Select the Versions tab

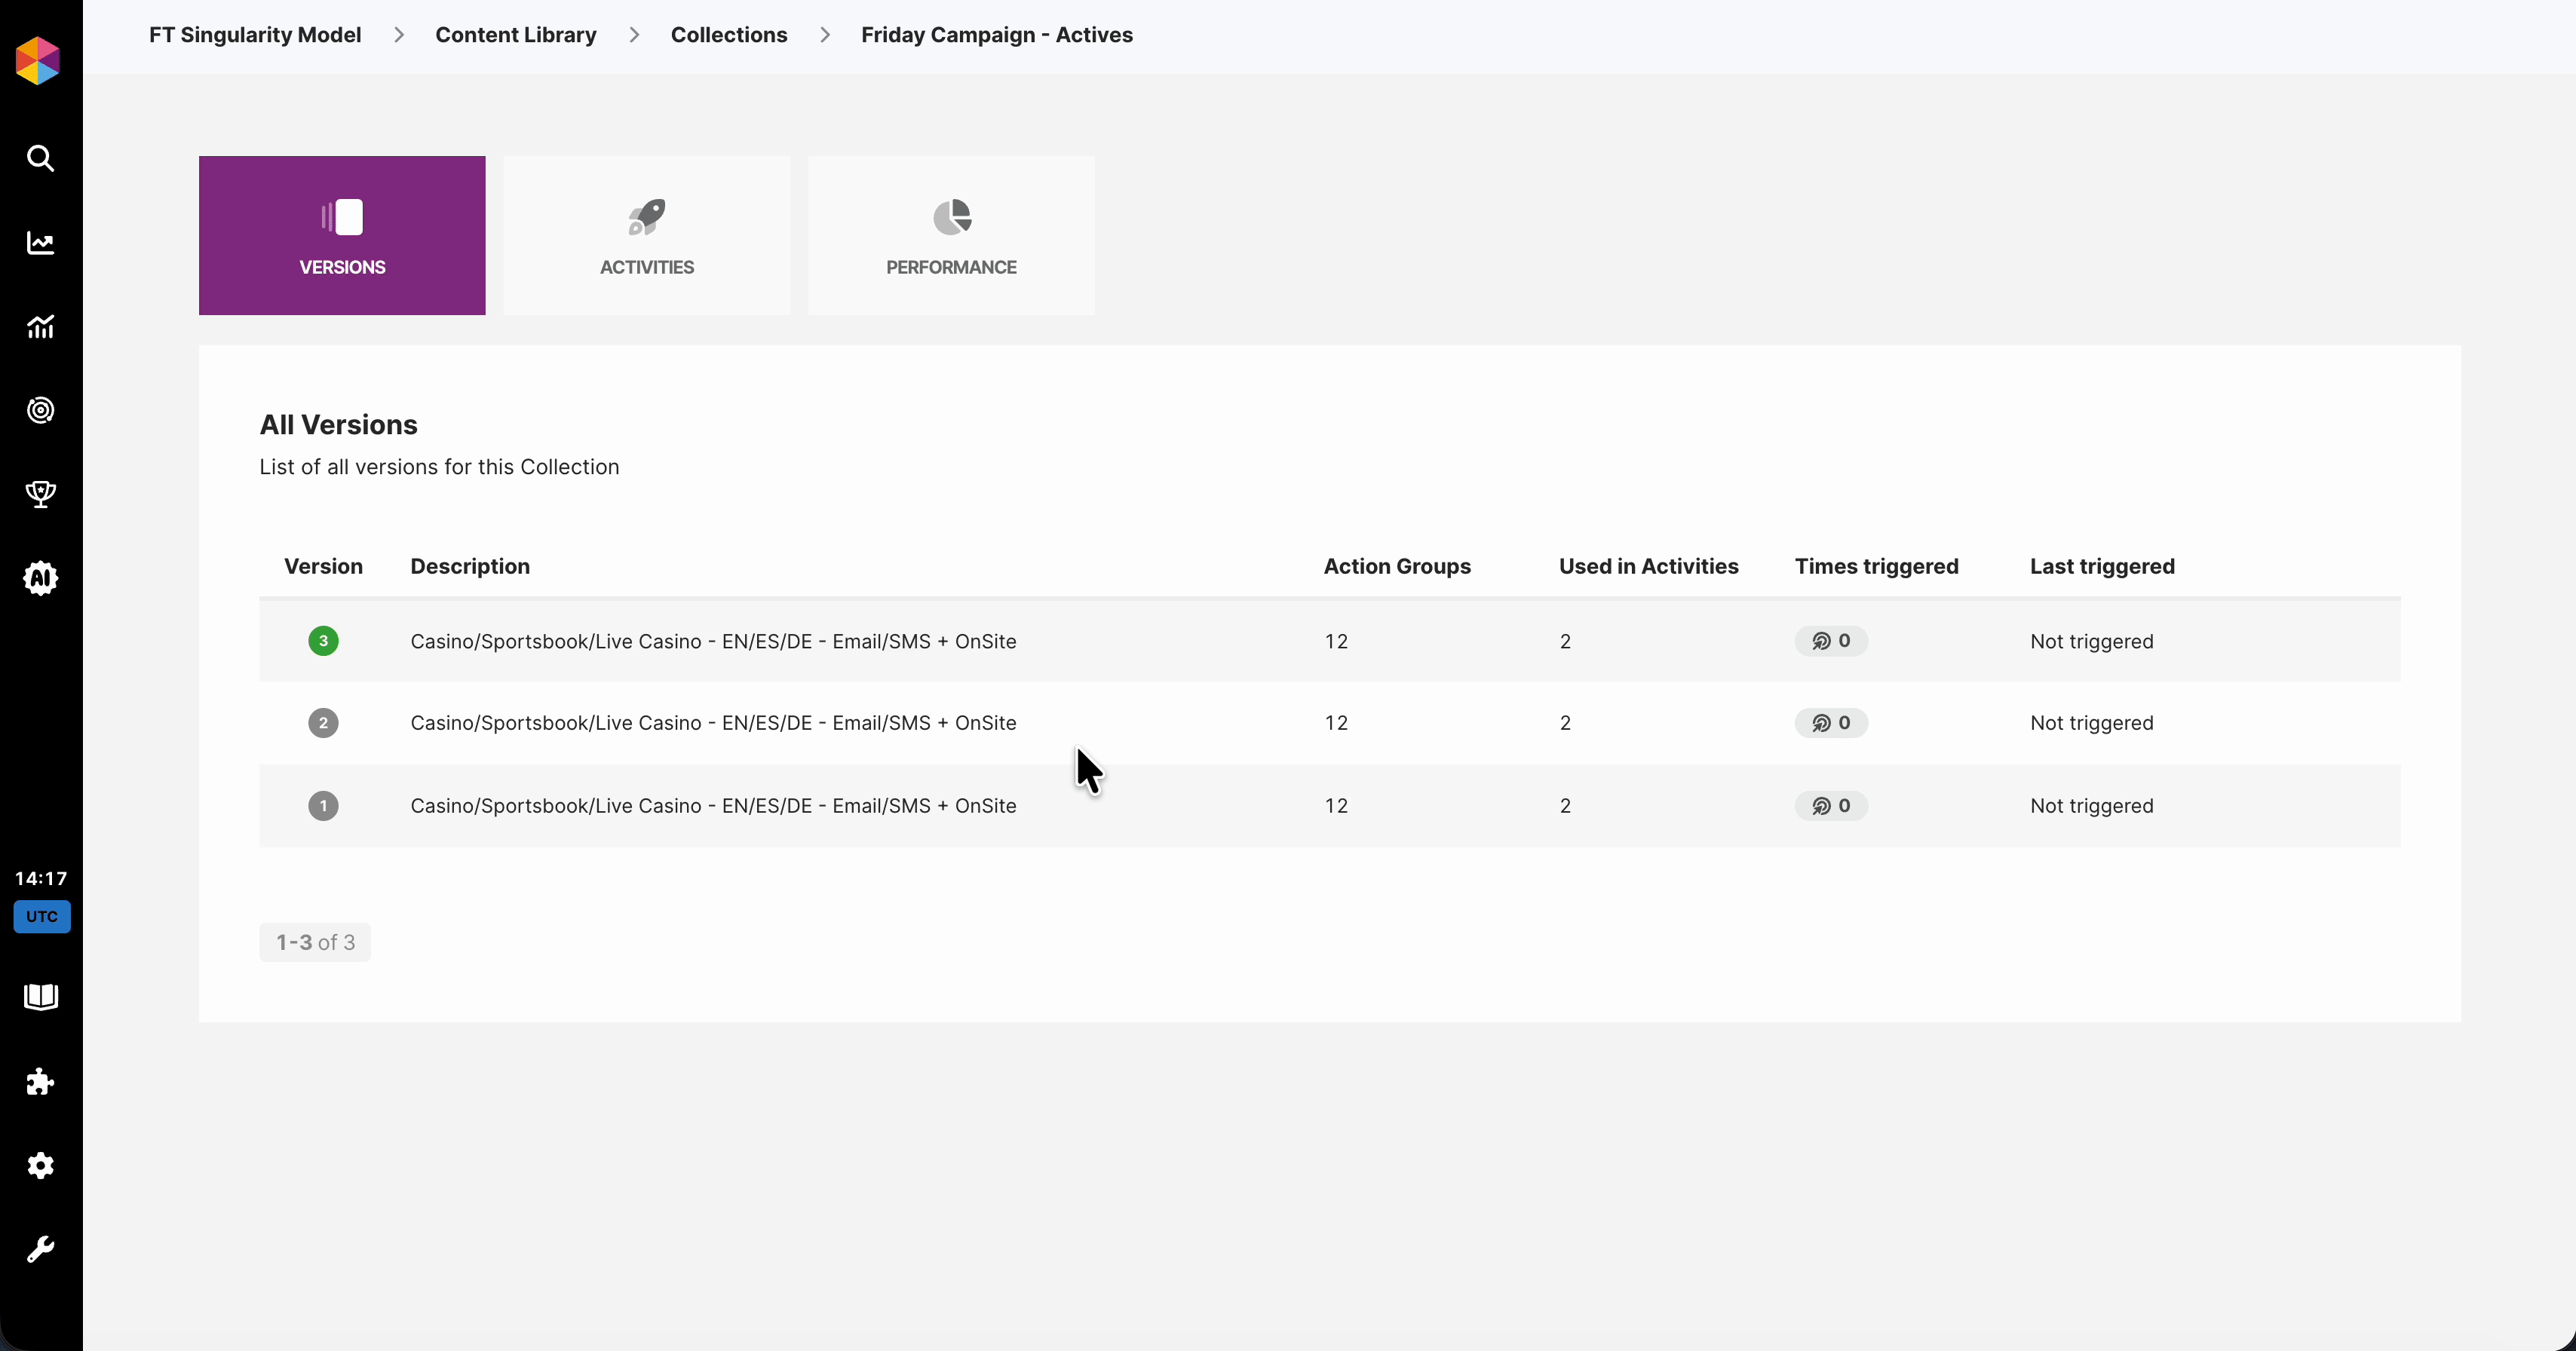pos(342,235)
